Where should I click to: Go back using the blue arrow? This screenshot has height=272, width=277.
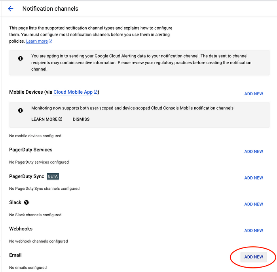tap(11, 9)
